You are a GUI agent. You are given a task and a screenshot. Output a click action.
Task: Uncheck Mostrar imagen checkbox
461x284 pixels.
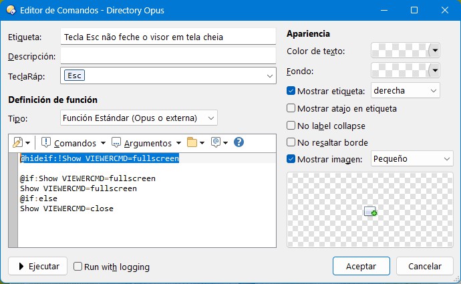coord(291,159)
